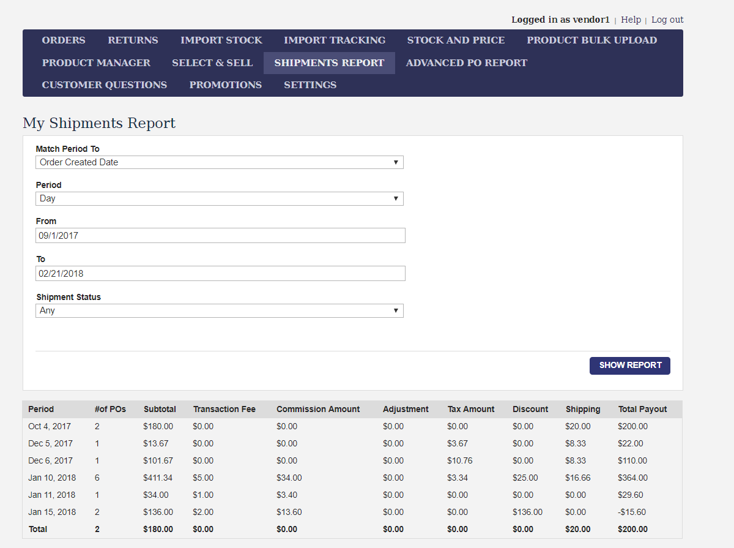The image size is (734, 548).
Task: Navigate to Product Bulk Upload
Action: [x=591, y=40]
